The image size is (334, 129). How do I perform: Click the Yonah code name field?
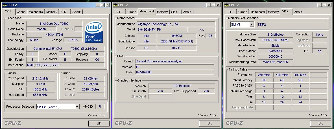click(41, 29)
